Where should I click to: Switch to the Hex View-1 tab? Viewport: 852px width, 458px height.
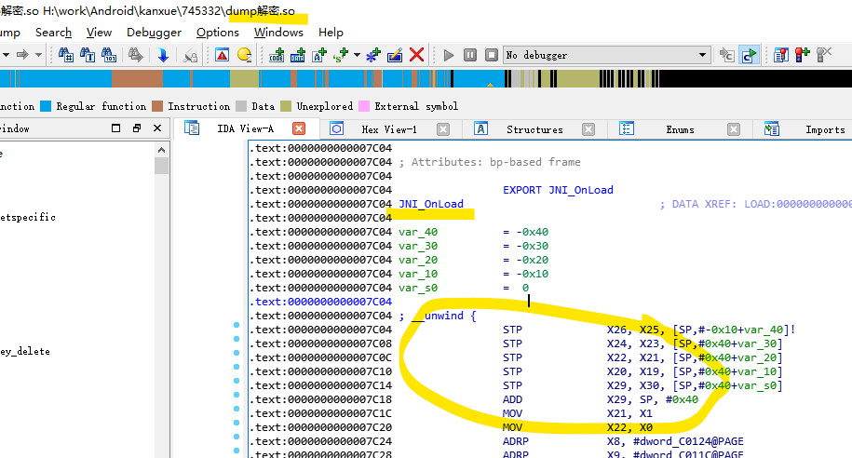pos(389,129)
